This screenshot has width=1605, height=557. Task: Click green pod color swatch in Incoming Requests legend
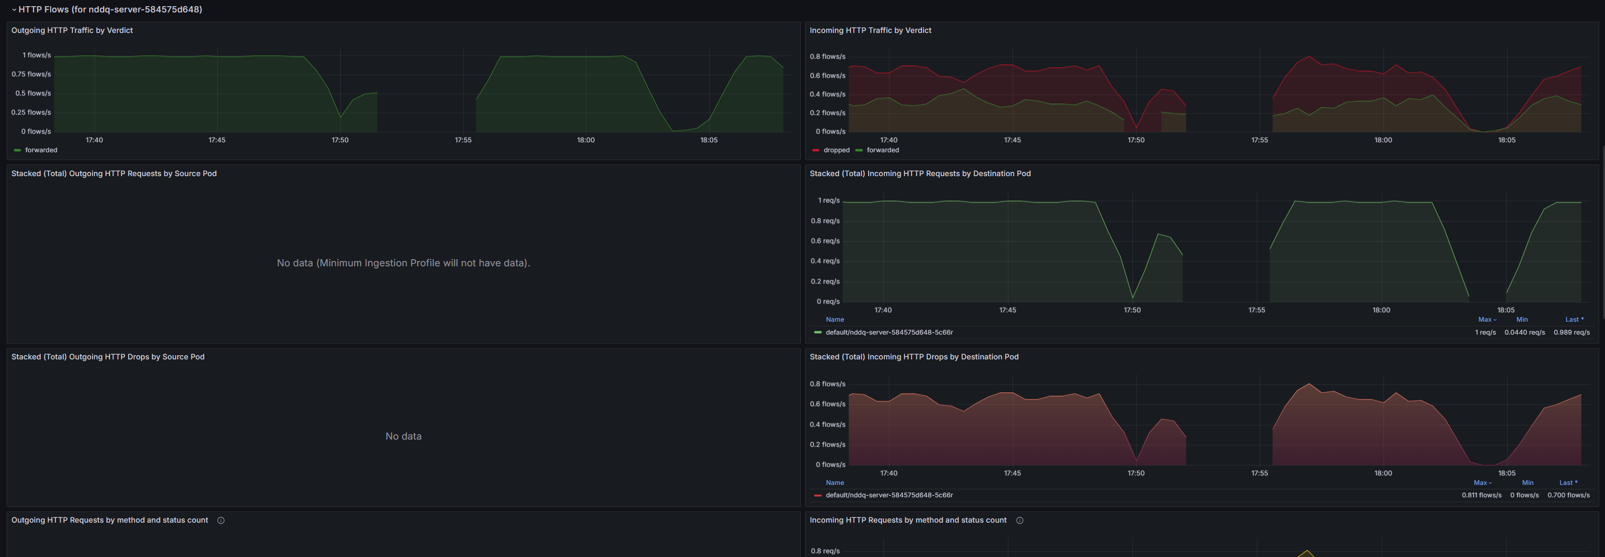(818, 333)
